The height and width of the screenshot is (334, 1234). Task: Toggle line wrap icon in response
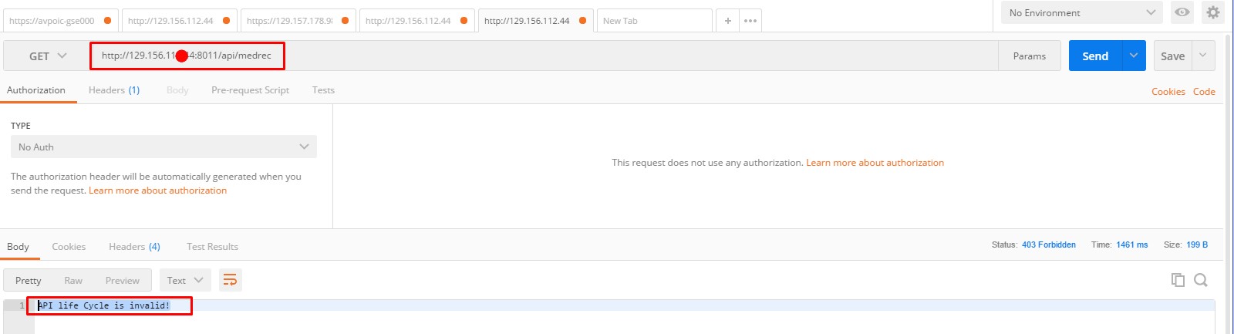point(230,280)
